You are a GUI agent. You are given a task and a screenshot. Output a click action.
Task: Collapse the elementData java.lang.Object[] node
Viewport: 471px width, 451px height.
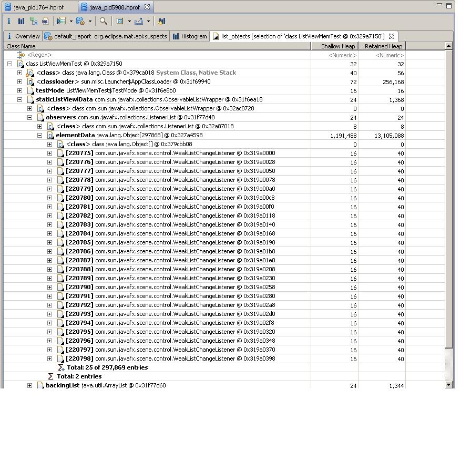tap(39, 135)
